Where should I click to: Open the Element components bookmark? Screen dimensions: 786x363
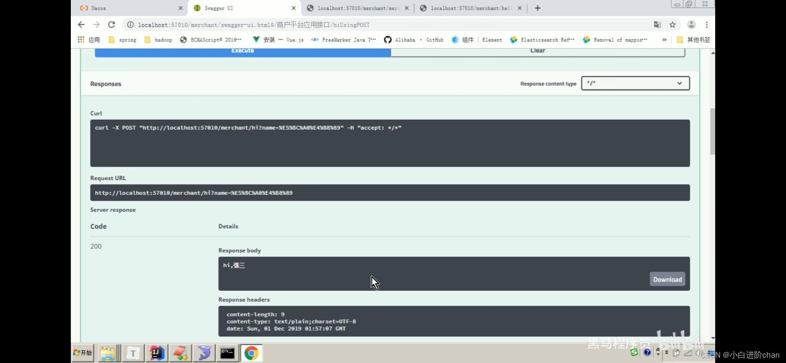pyautogui.click(x=477, y=40)
